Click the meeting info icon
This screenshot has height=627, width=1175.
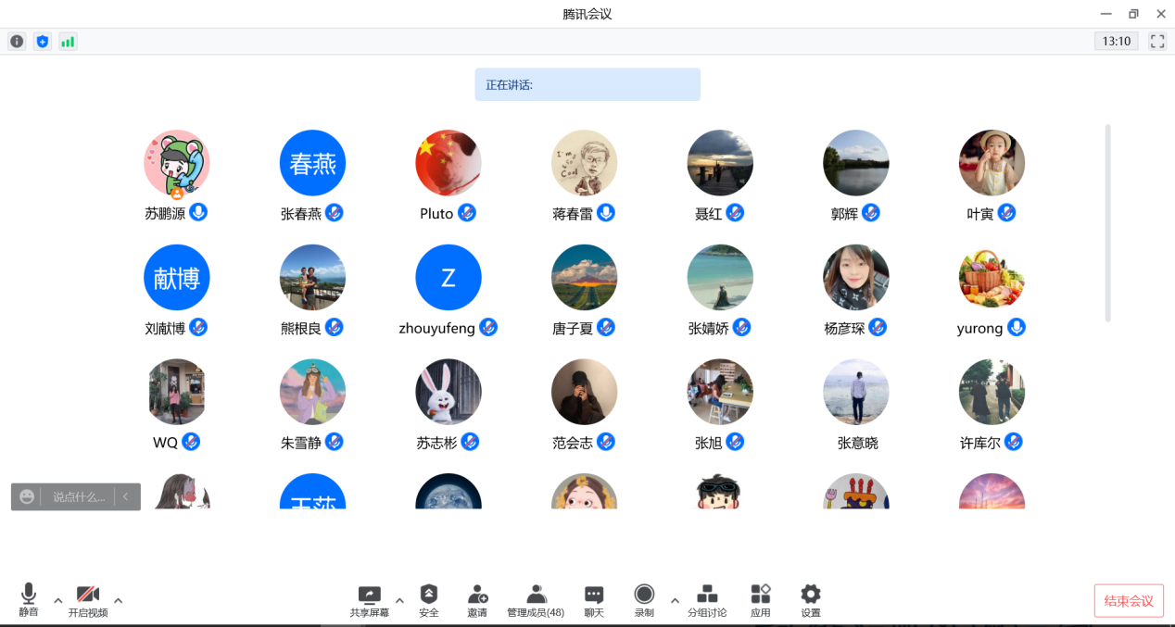[x=17, y=42]
